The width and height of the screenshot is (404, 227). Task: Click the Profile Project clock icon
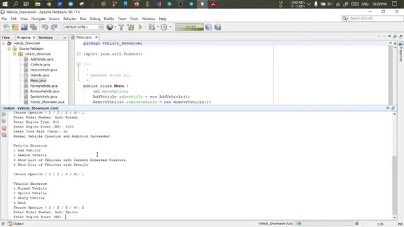pos(164,27)
